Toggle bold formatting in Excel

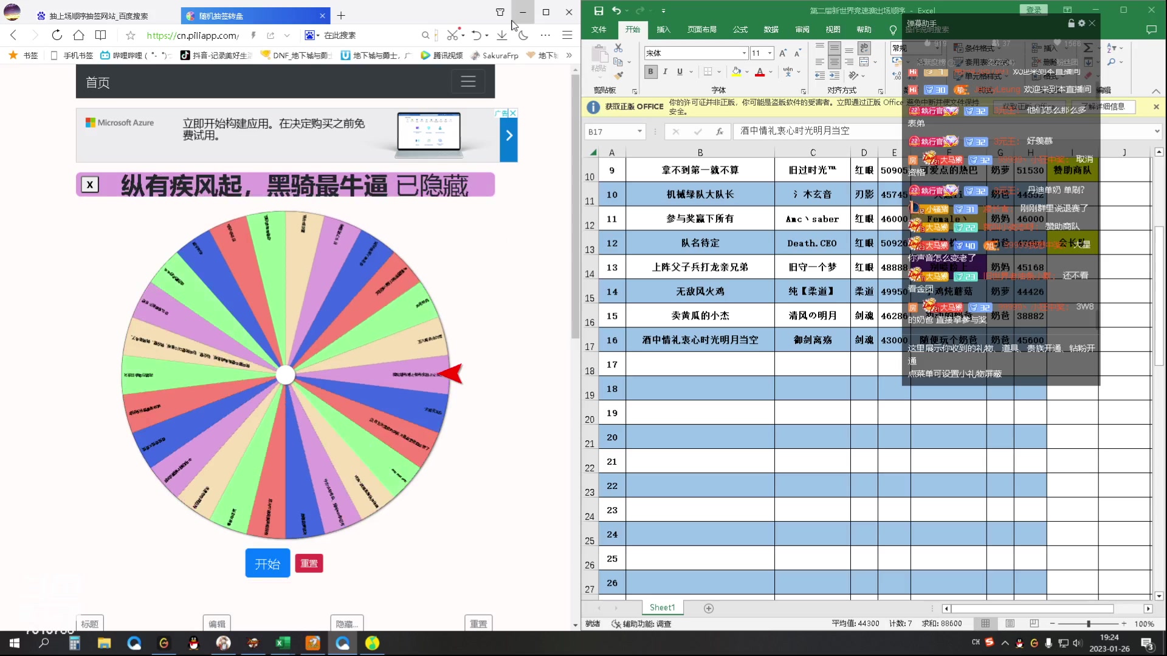pos(650,72)
